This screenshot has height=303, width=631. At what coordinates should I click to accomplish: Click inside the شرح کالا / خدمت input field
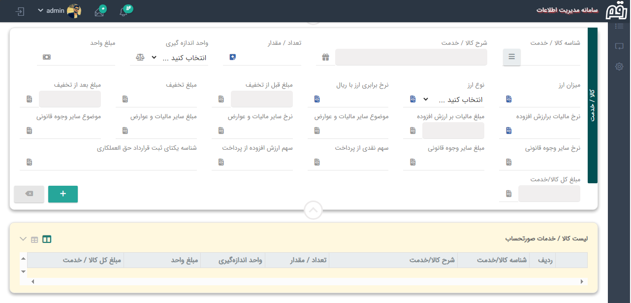click(x=411, y=57)
